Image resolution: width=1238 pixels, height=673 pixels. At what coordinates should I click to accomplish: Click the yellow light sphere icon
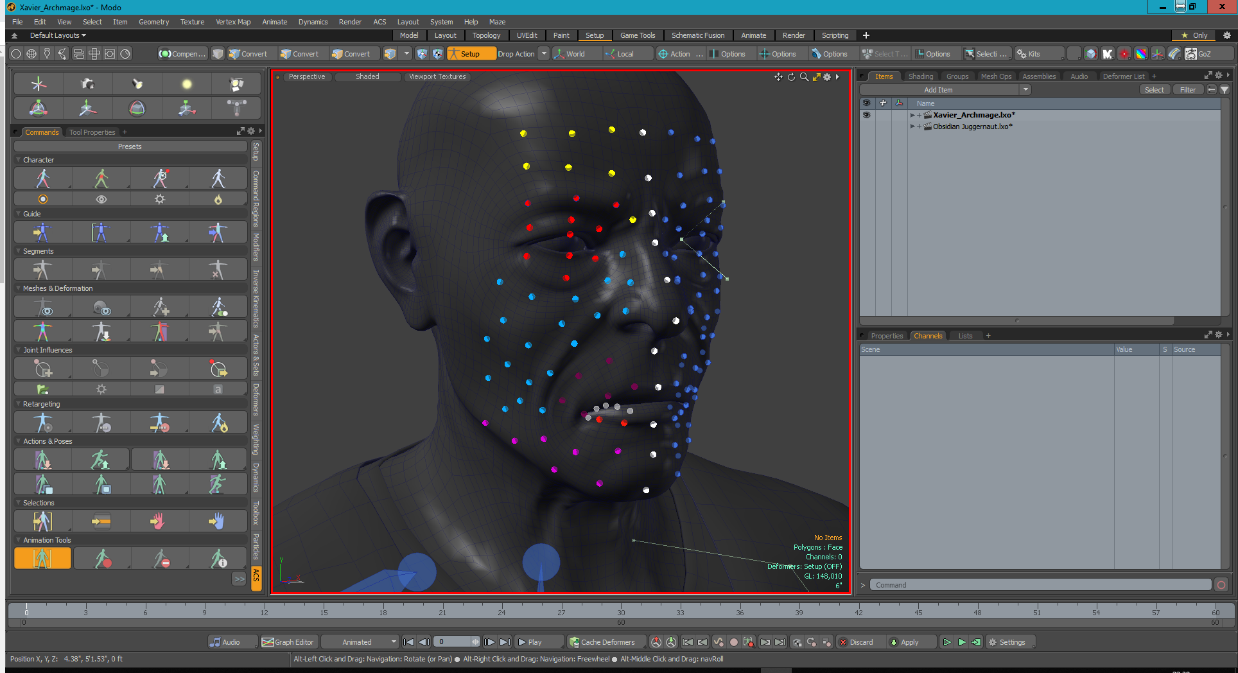[x=187, y=84]
